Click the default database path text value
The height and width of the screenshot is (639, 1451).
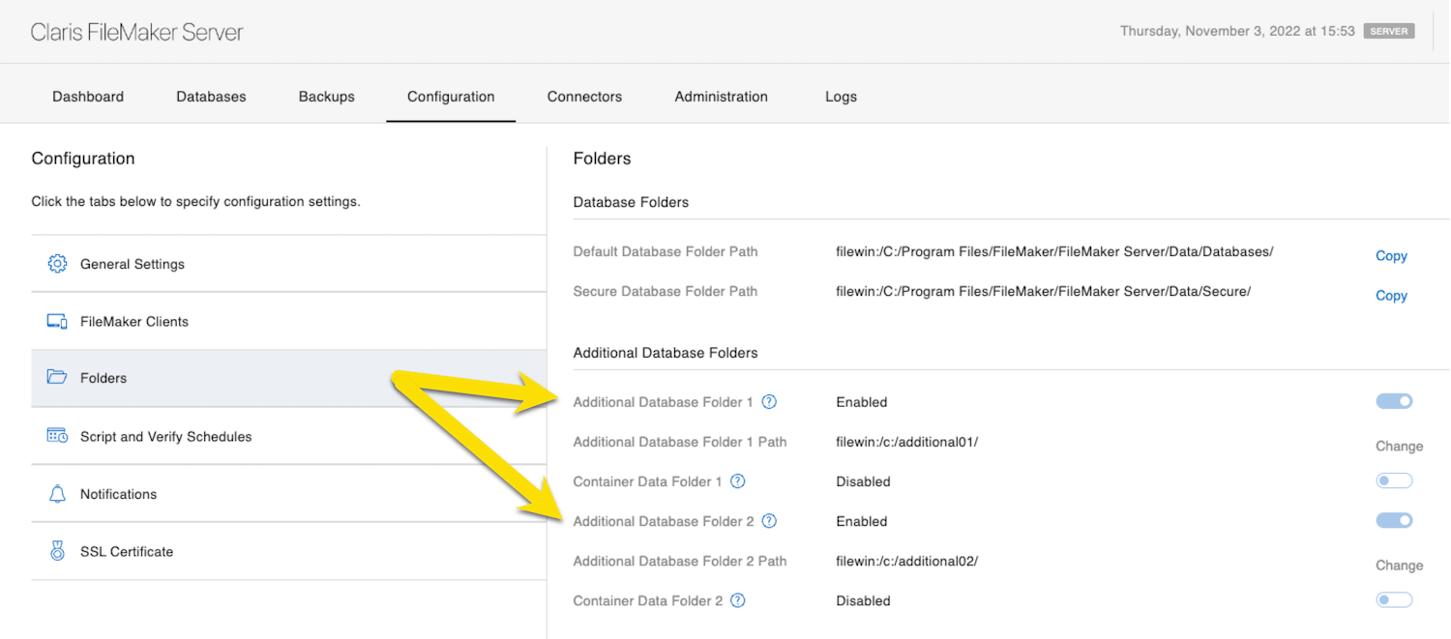pos(1054,251)
